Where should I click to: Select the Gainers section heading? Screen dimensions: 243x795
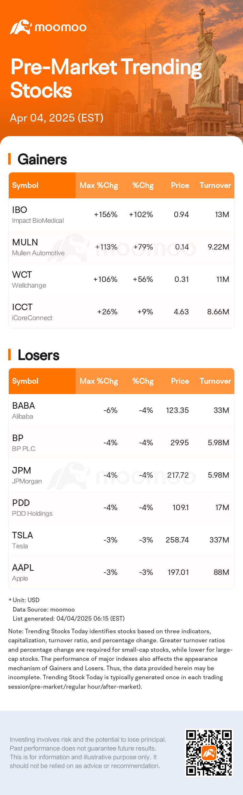pos(42,159)
